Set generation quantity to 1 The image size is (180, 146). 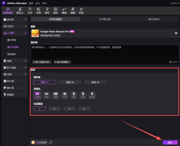(x=40, y=109)
